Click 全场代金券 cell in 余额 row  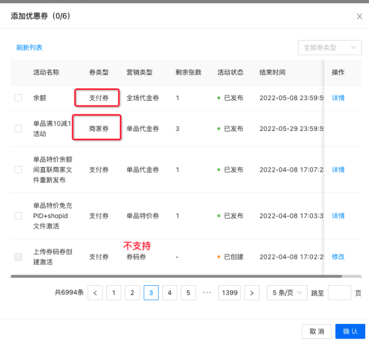143,98
